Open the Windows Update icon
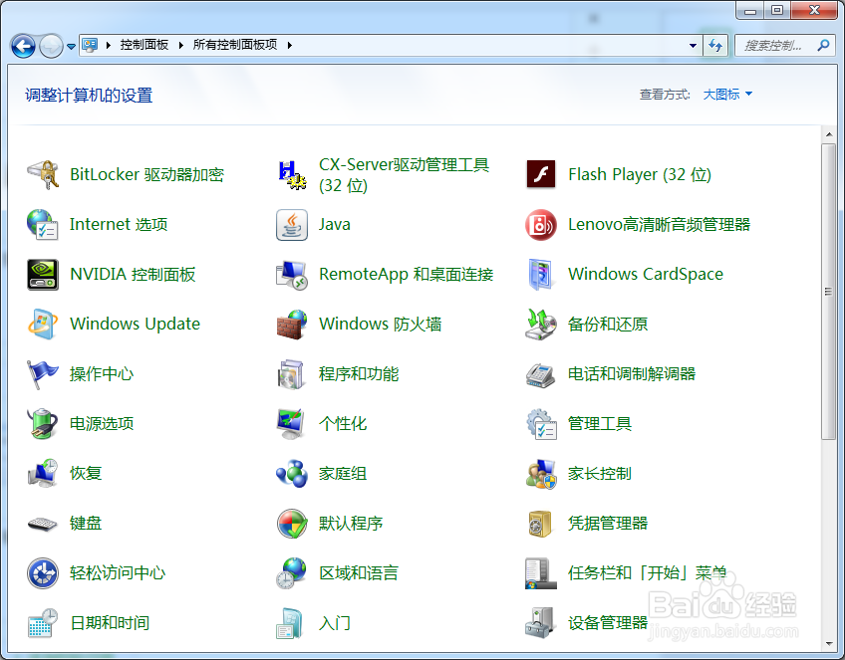The image size is (845, 660). point(43,325)
